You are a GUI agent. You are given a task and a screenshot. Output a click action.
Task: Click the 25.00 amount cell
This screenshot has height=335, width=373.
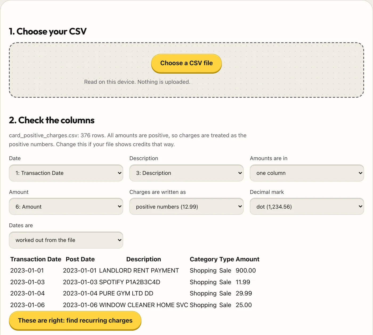[244, 305]
